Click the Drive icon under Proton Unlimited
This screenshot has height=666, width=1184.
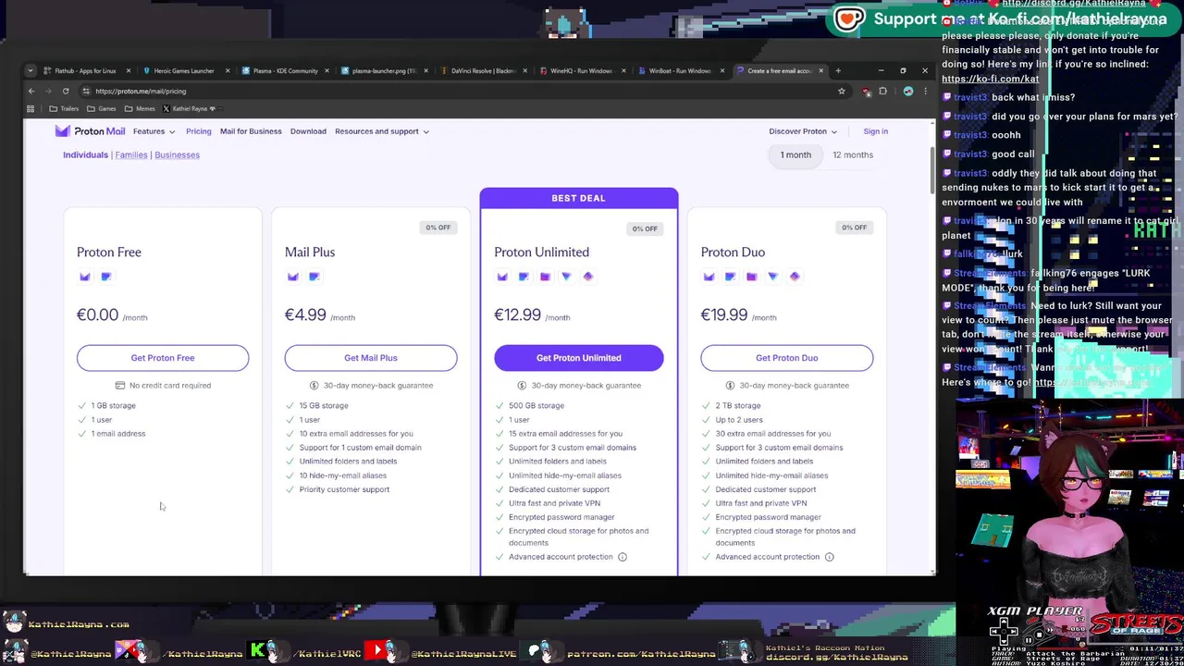click(x=545, y=277)
